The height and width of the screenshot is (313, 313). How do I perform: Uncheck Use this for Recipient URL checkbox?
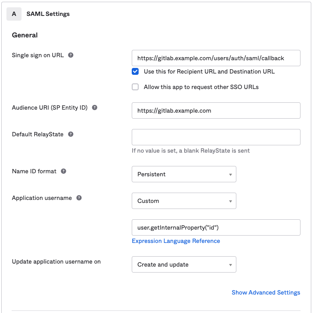tap(135, 71)
